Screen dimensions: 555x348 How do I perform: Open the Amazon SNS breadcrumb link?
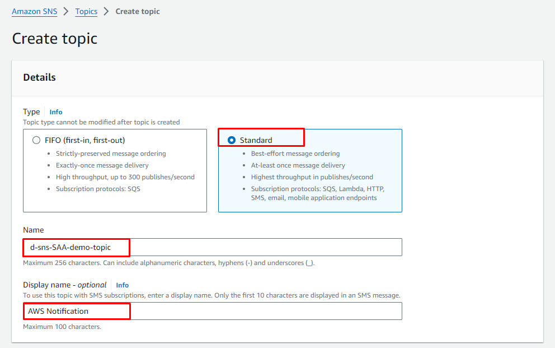35,11
